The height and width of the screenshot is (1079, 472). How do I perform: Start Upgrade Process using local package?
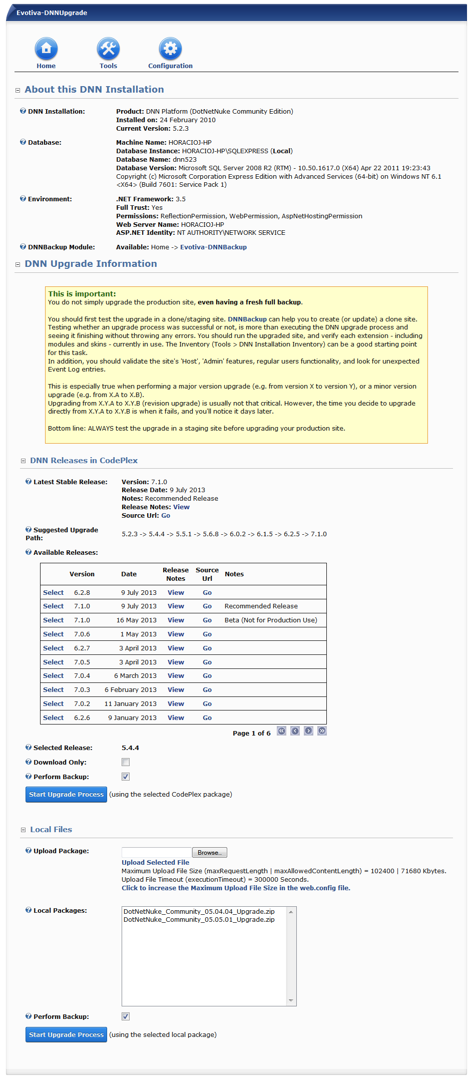click(66, 1034)
